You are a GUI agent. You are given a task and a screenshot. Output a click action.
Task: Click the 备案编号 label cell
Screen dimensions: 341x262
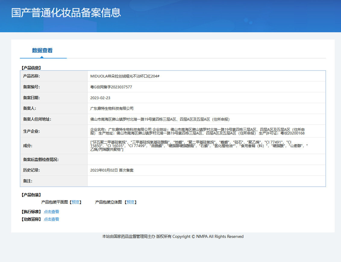click(x=54, y=87)
